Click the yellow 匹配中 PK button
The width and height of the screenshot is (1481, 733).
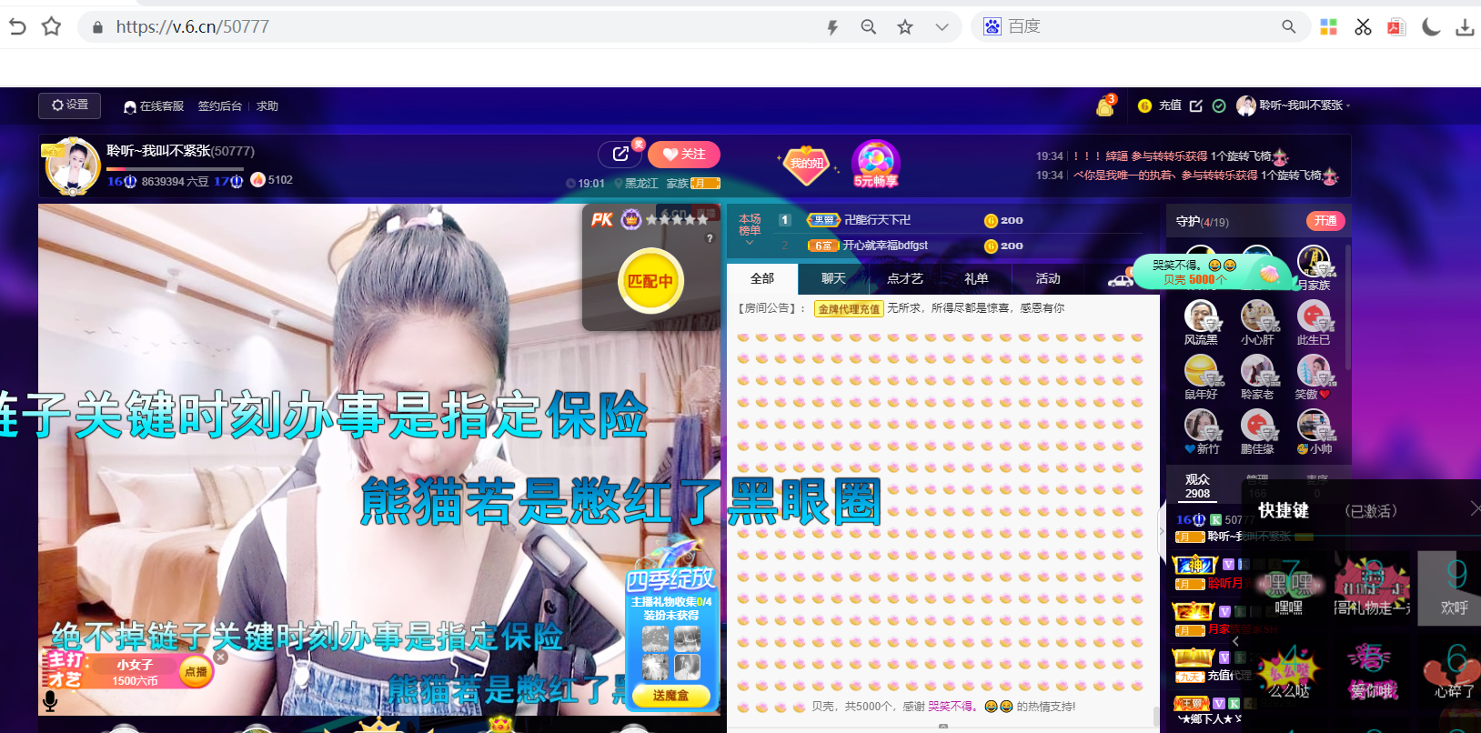(x=650, y=281)
